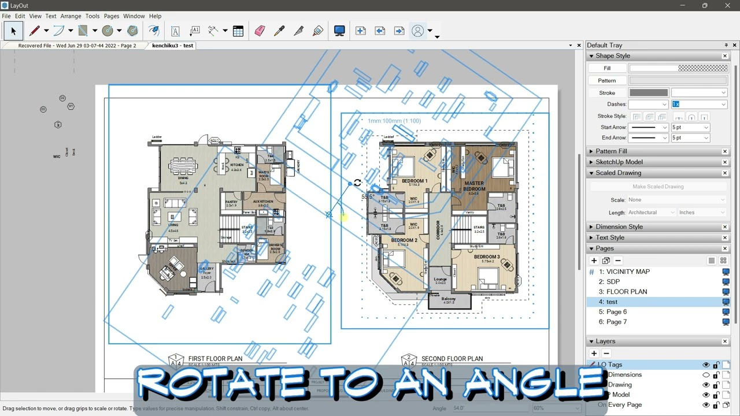Go to the Previous Page
740x416 pixels.
pos(380,31)
